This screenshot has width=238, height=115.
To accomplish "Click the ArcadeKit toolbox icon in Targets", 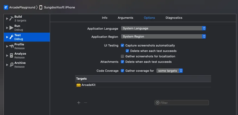I will (79, 85).
